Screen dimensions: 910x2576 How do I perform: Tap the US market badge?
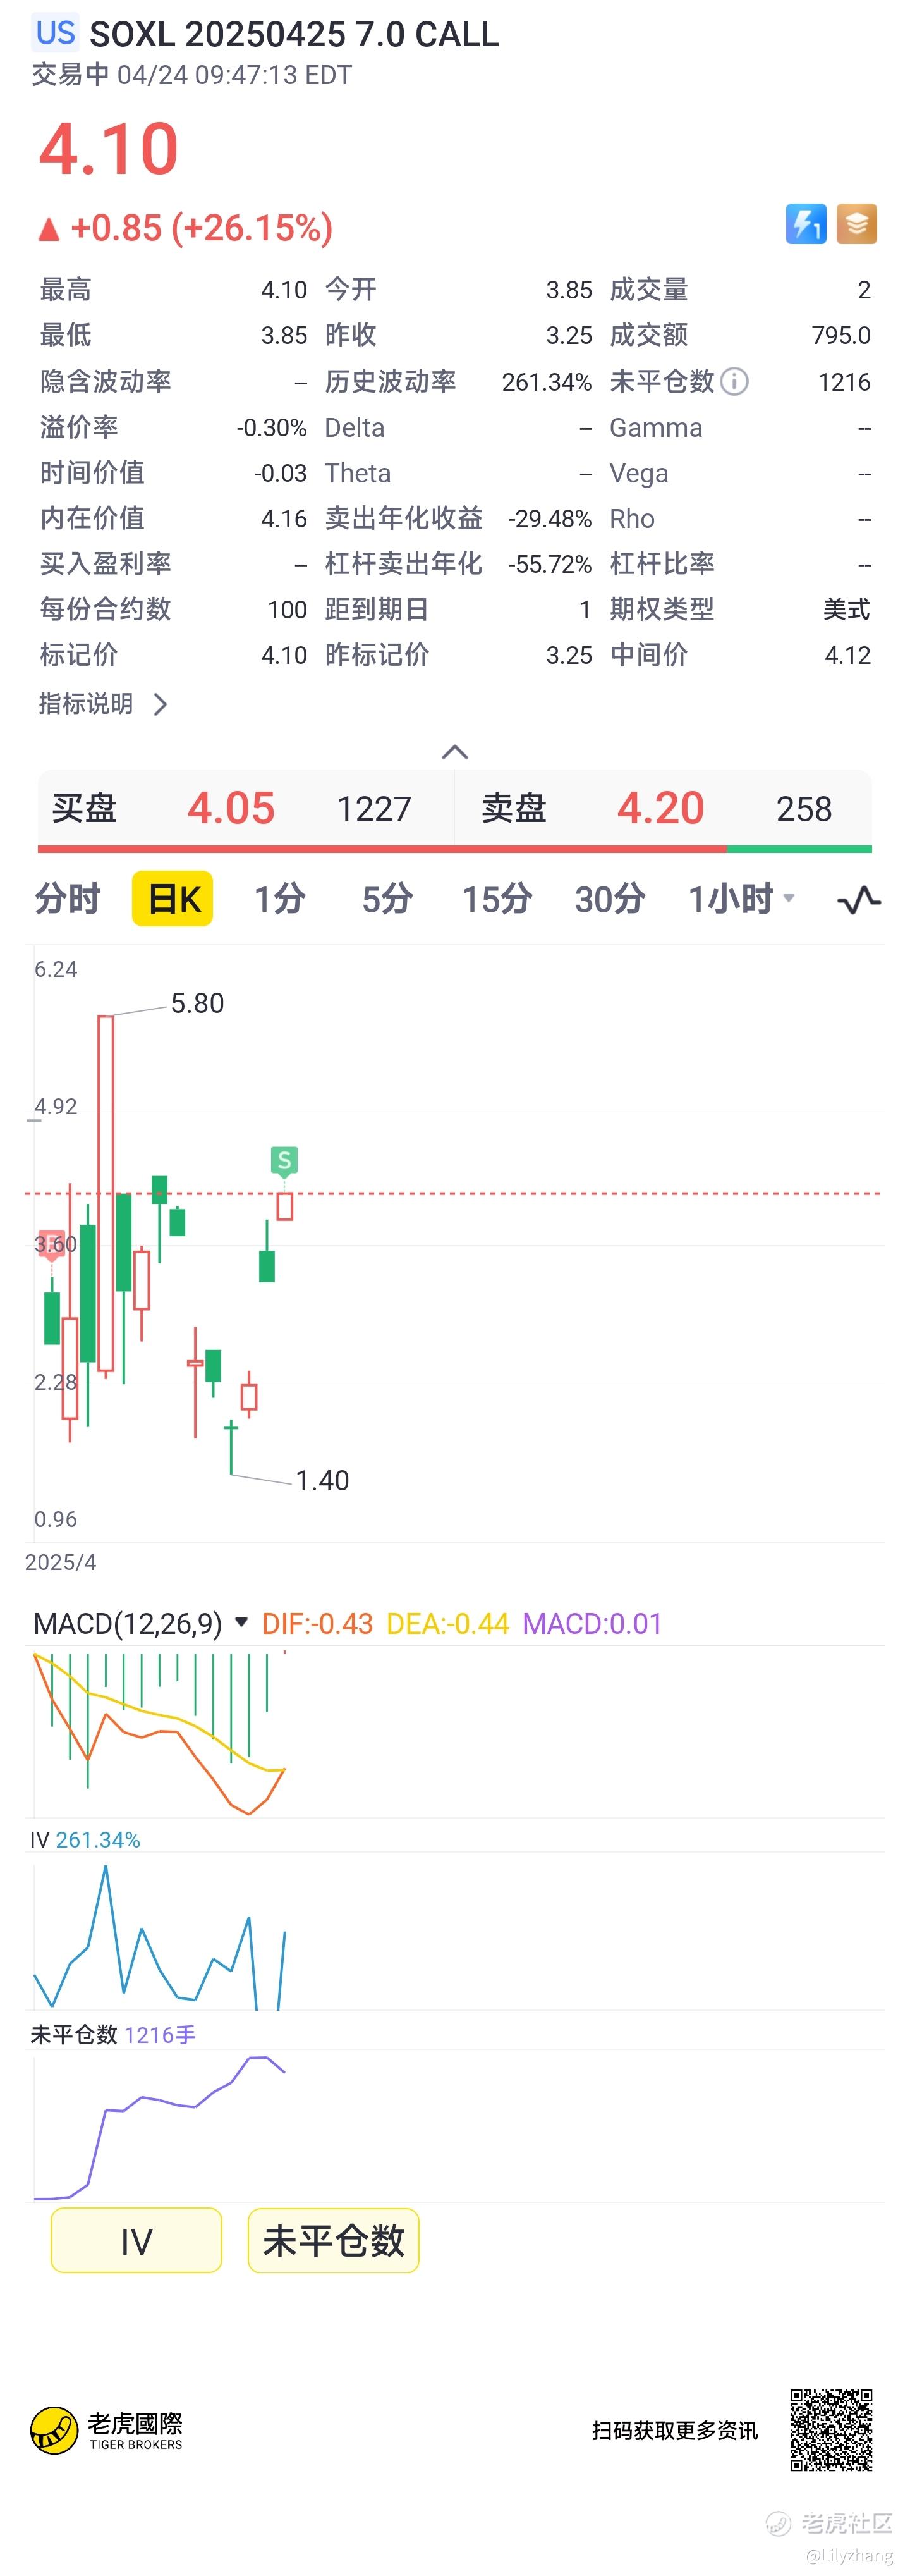coord(55,33)
